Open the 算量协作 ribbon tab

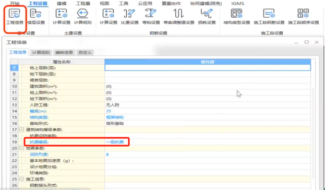171,3
